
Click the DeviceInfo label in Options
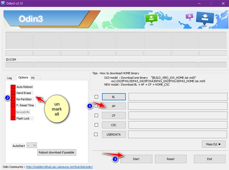23,112
